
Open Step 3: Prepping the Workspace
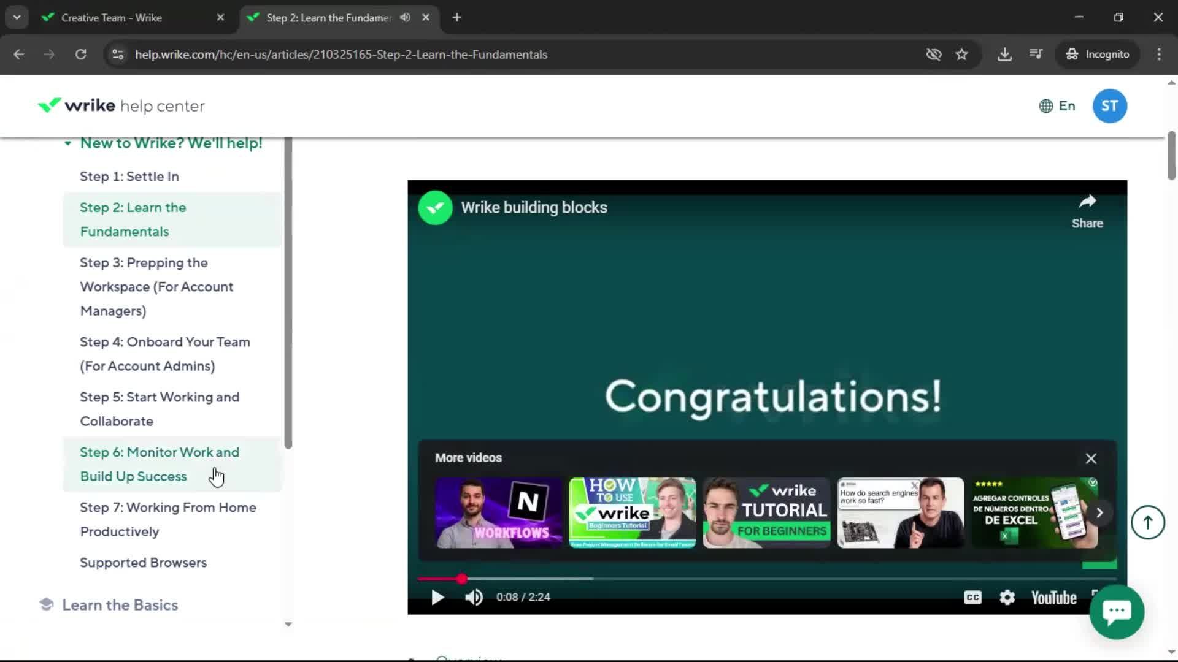[156, 287]
